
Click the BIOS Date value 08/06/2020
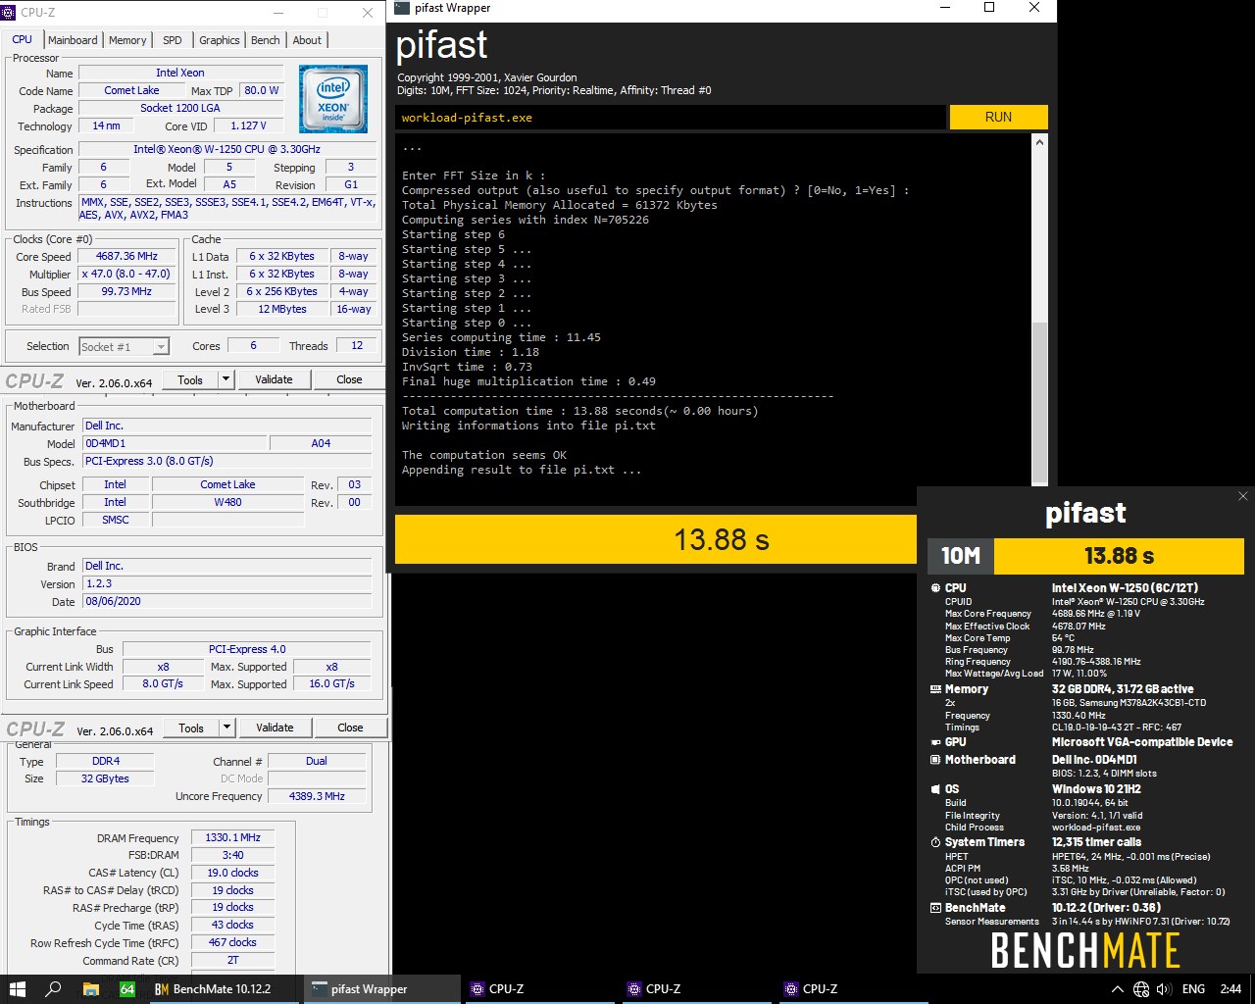(x=226, y=601)
